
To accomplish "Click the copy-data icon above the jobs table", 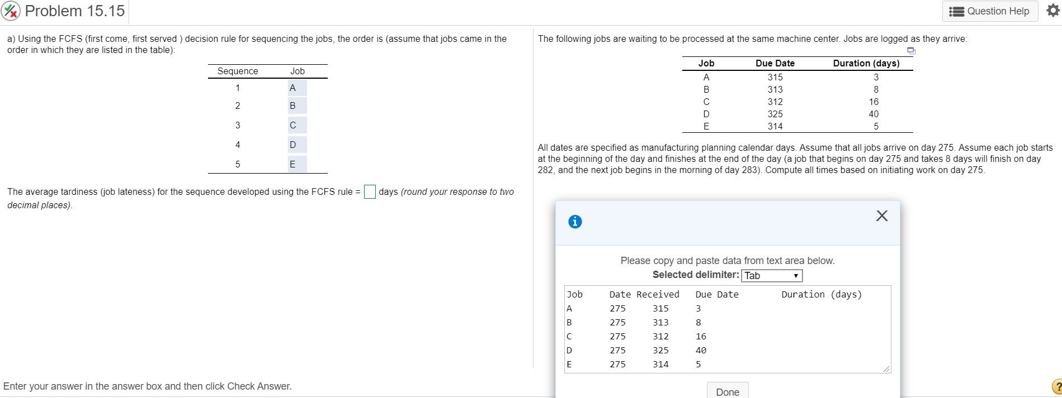I will 910,51.
